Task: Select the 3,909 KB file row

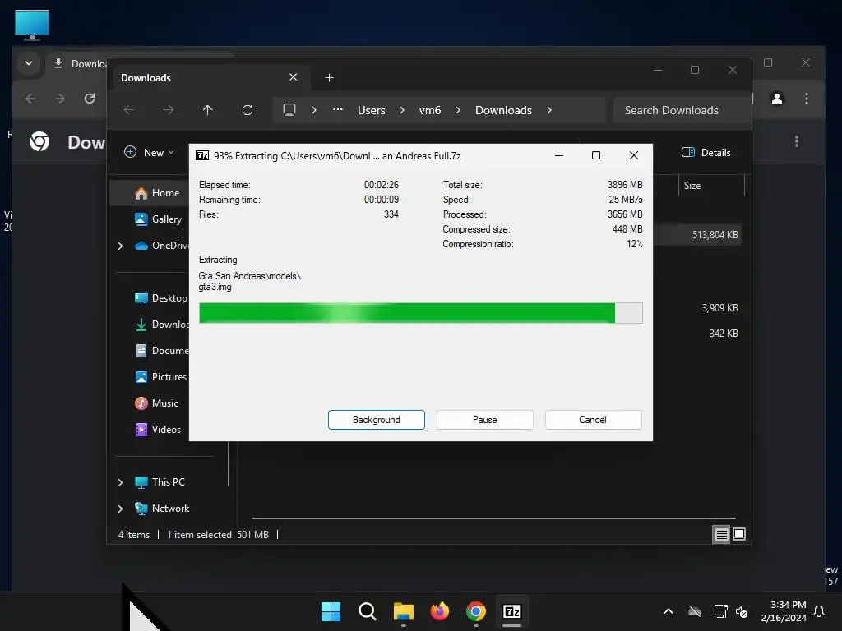Action: 697,308
